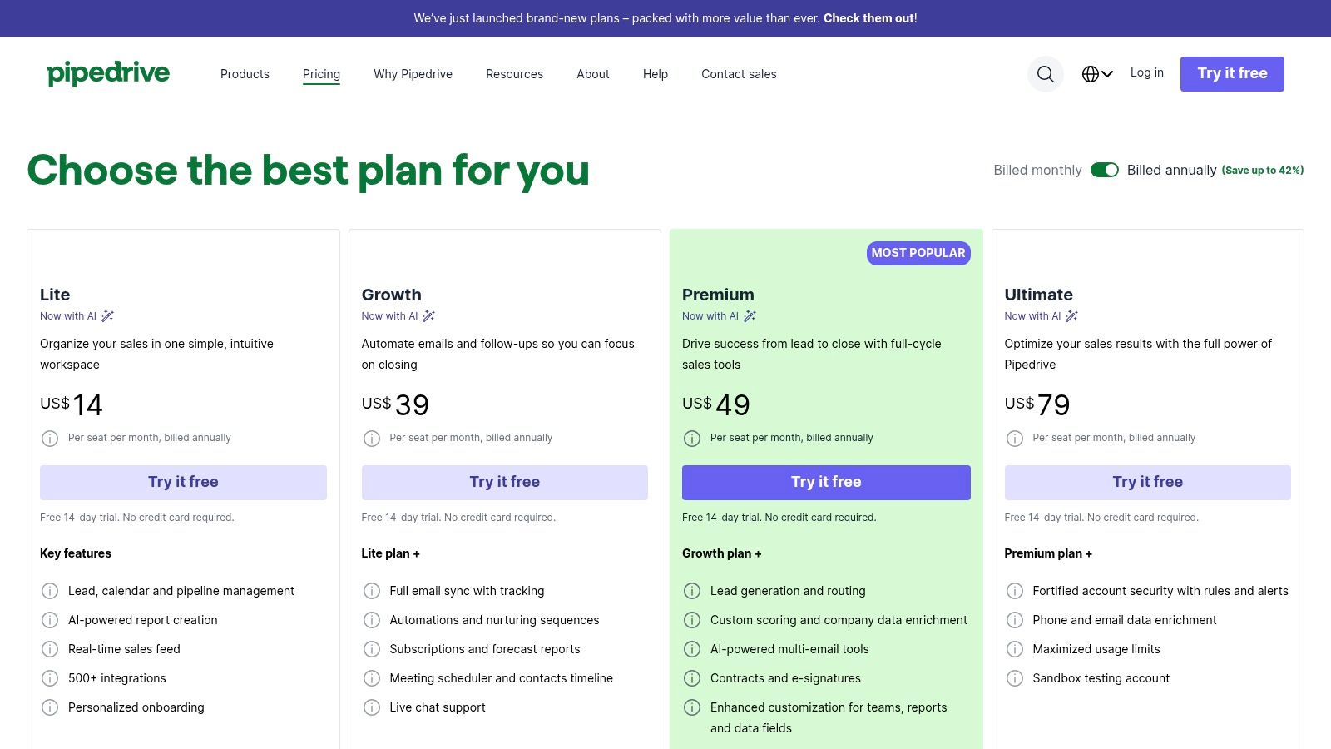Open info for Meeting scheduler and contacts timeline
Image resolution: width=1331 pixels, height=749 pixels.
[x=372, y=678]
